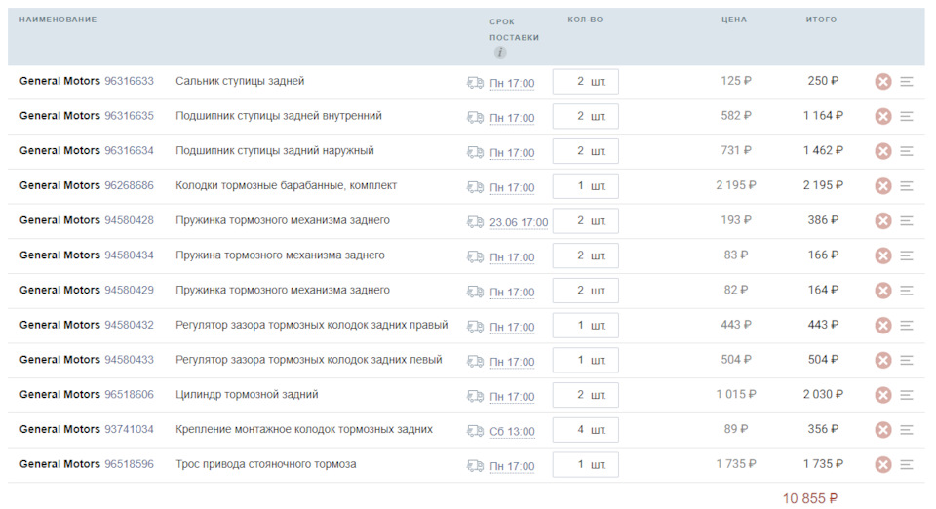Open row menu for Подшипник ступицы задней внутренний
The width and height of the screenshot is (936, 509).
[x=907, y=117]
